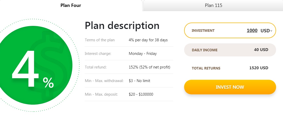Open the USD currency dropdown
The width and height of the screenshot is (283, 119).
pos(266,31)
